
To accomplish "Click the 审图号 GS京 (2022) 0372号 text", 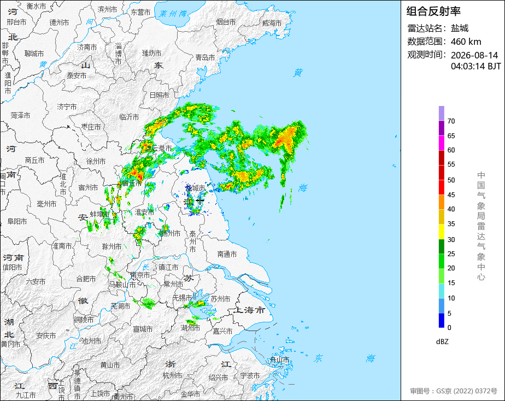I will click(454, 391).
